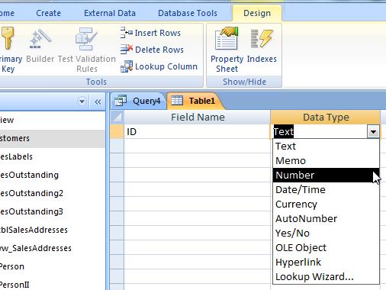This screenshot has width=386, height=290.
Task: Click Test Validation Rules icon
Action: coord(86,39)
